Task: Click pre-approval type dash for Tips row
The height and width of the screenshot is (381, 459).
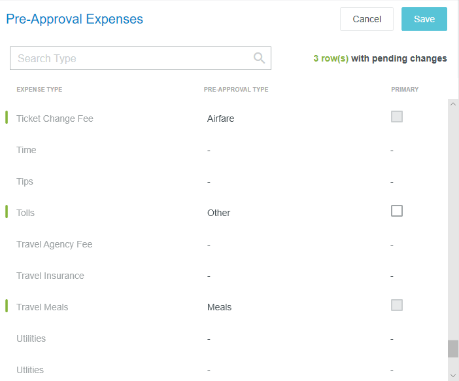Action: (209, 182)
